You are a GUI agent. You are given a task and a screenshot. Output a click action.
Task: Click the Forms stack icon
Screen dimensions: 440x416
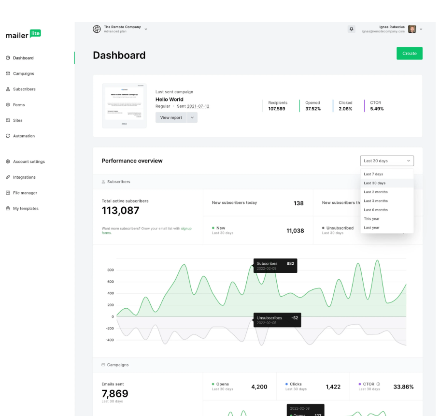[x=8, y=104]
